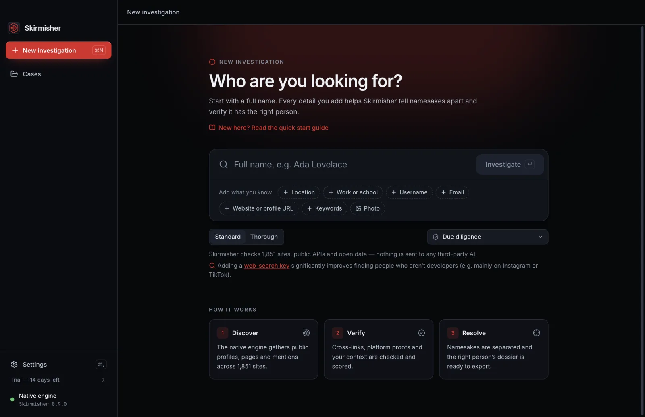Viewport: 645px width, 417px height.
Task: Follow the web-search key link
Action: 266,266
